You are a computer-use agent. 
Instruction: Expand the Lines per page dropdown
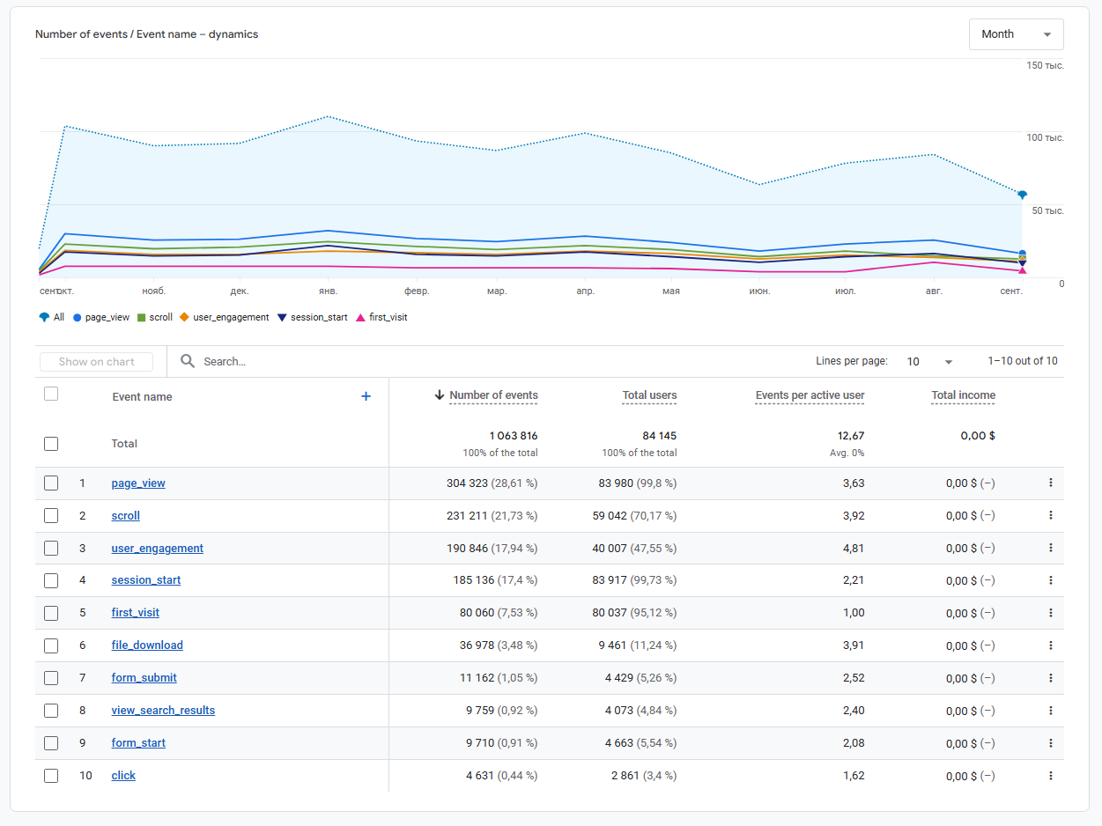(x=929, y=362)
